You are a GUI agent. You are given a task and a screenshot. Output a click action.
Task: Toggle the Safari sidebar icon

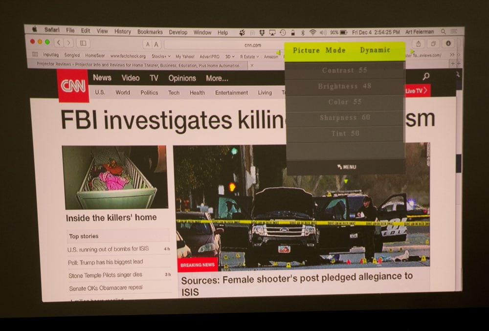pos(83,43)
